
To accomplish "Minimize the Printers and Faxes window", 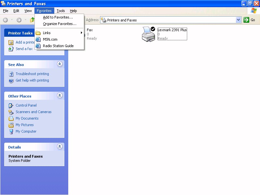I will (x=244, y=3).
